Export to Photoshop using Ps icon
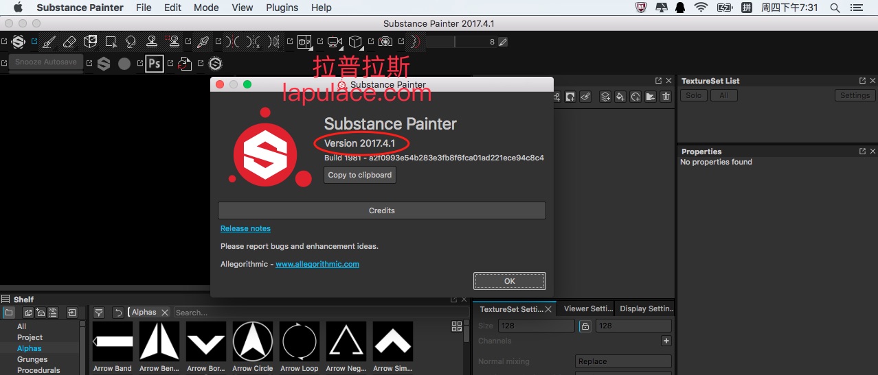Viewport: 878px width, 375px height. pos(155,64)
